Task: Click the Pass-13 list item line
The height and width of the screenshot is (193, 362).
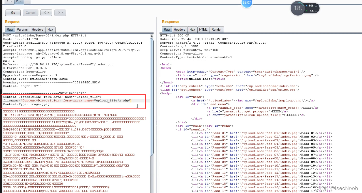Action: (261, 176)
